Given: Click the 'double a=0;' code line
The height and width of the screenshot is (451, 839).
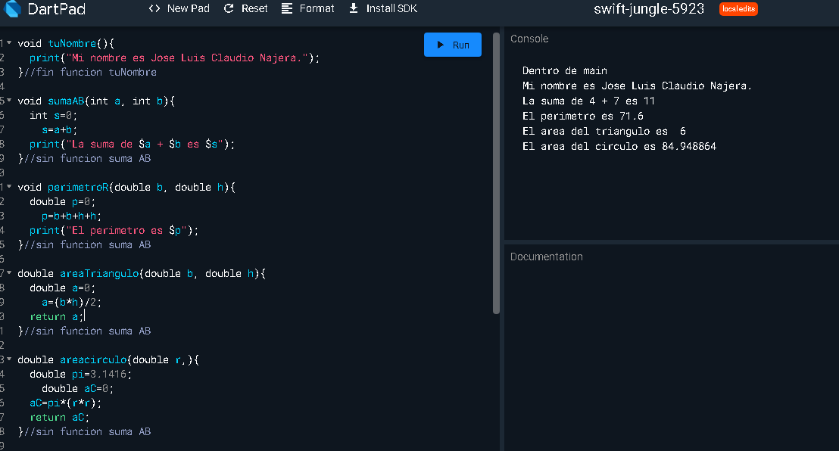Looking at the screenshot, I should pyautogui.click(x=63, y=288).
